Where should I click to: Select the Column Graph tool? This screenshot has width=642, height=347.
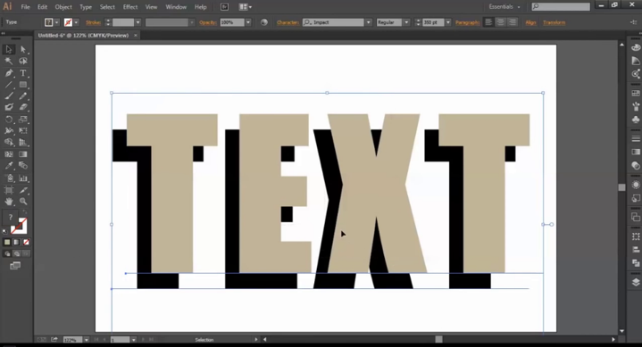click(23, 178)
